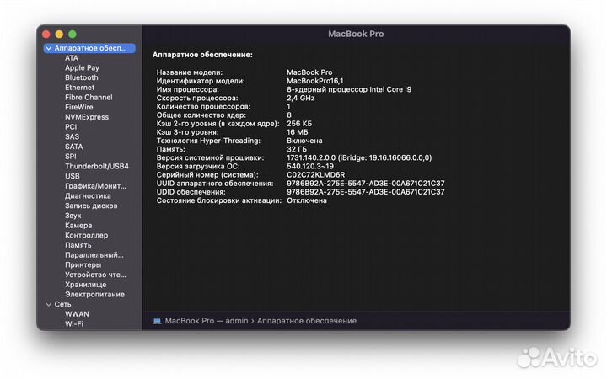Open the Звук entry
Viewport: 607px width, 379px height.
pyautogui.click(x=73, y=216)
